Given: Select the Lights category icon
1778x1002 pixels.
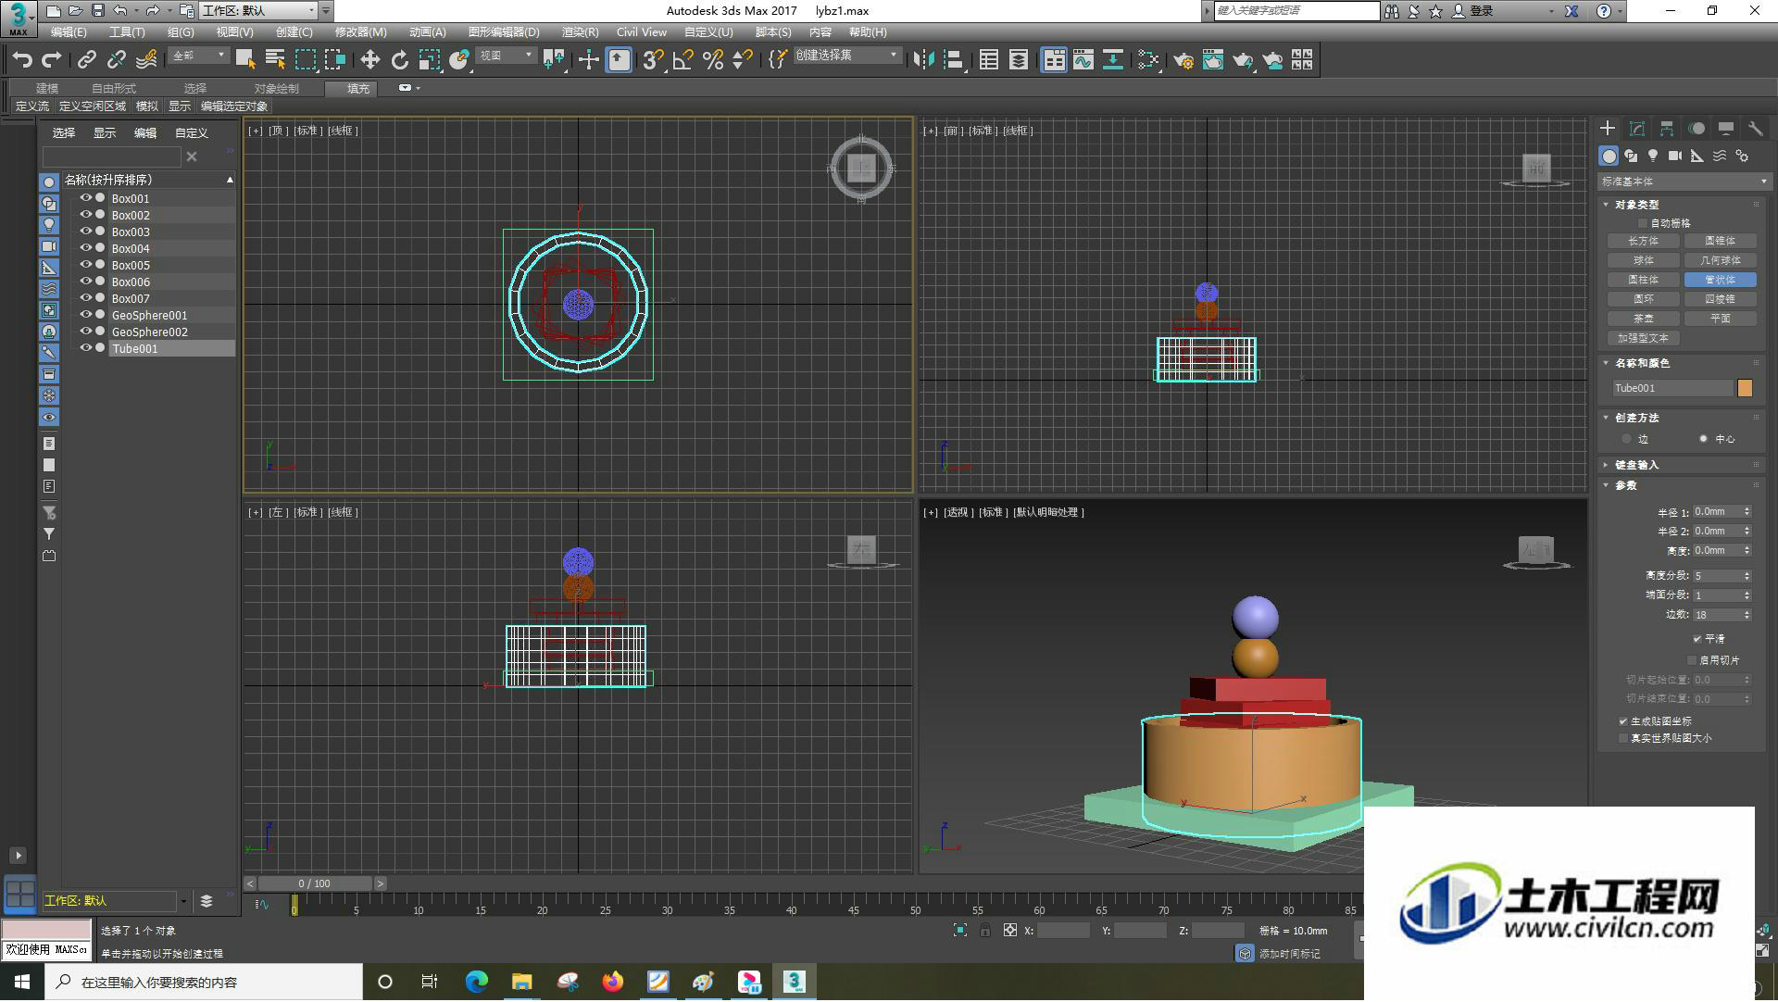Looking at the screenshot, I should (x=1653, y=156).
